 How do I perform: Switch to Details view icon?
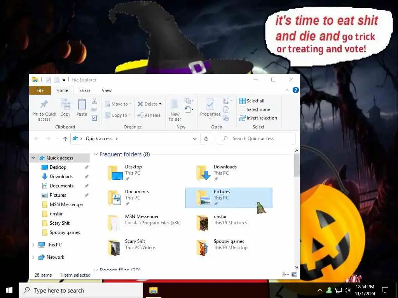pos(286,275)
